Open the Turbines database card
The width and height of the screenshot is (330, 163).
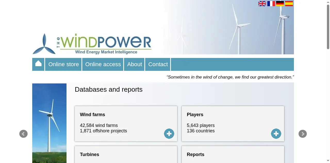[x=126, y=155]
